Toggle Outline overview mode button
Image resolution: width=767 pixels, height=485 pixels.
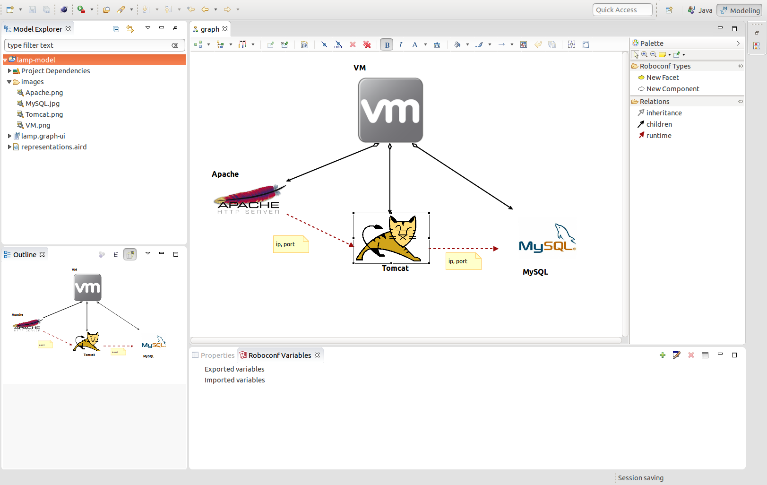click(x=130, y=254)
